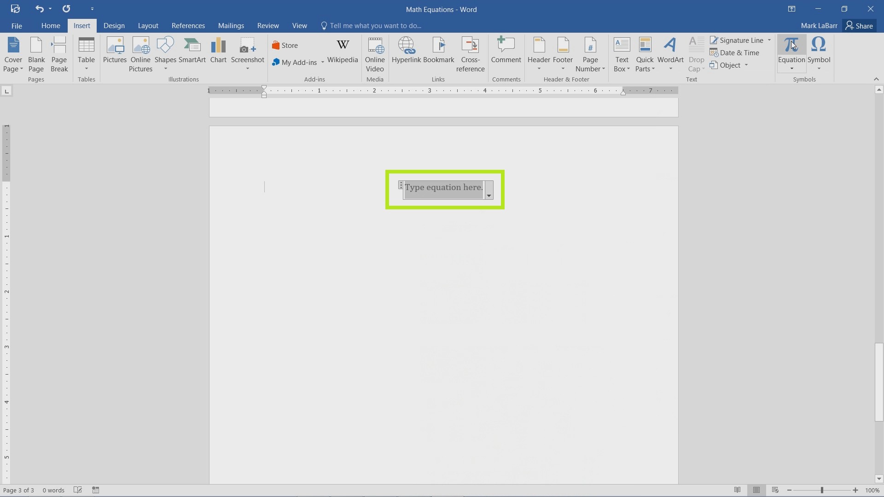The image size is (884, 497).
Task: Toggle Track Changes in Review tab
Action: [268, 25]
